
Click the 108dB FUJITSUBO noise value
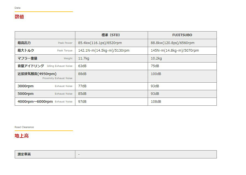point(156,102)
